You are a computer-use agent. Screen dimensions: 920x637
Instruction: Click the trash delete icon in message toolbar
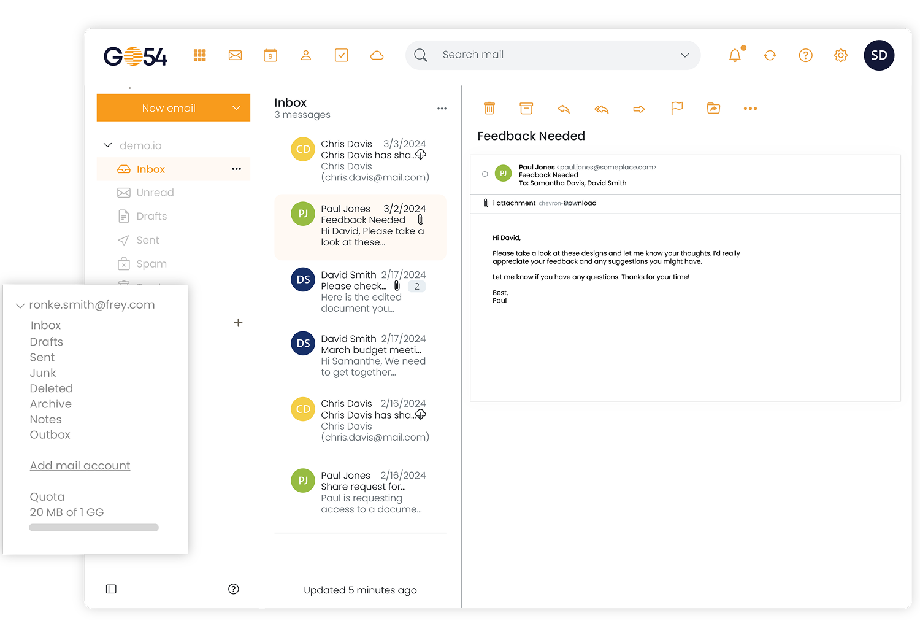489,109
